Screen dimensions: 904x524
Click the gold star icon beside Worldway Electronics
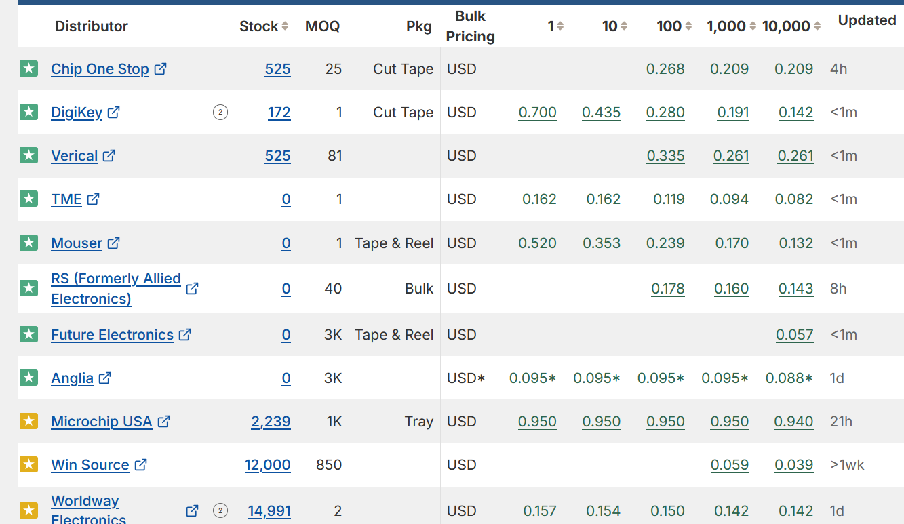28,510
